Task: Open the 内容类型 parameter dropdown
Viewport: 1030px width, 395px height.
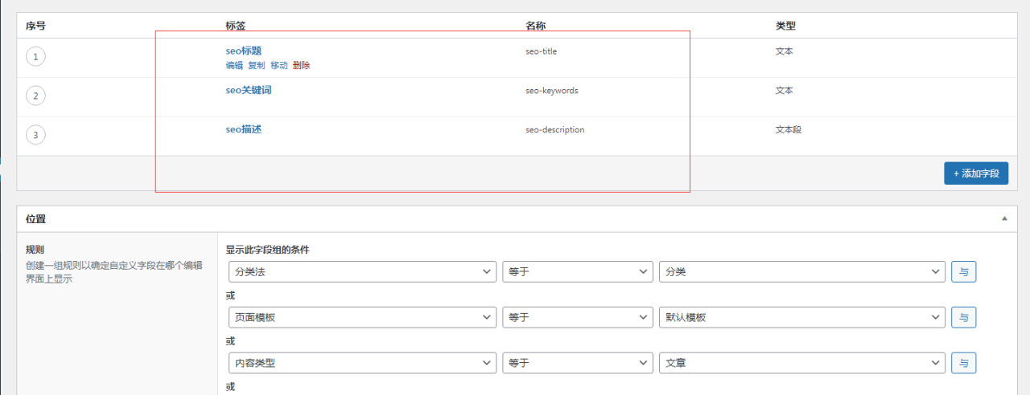Action: [x=361, y=363]
